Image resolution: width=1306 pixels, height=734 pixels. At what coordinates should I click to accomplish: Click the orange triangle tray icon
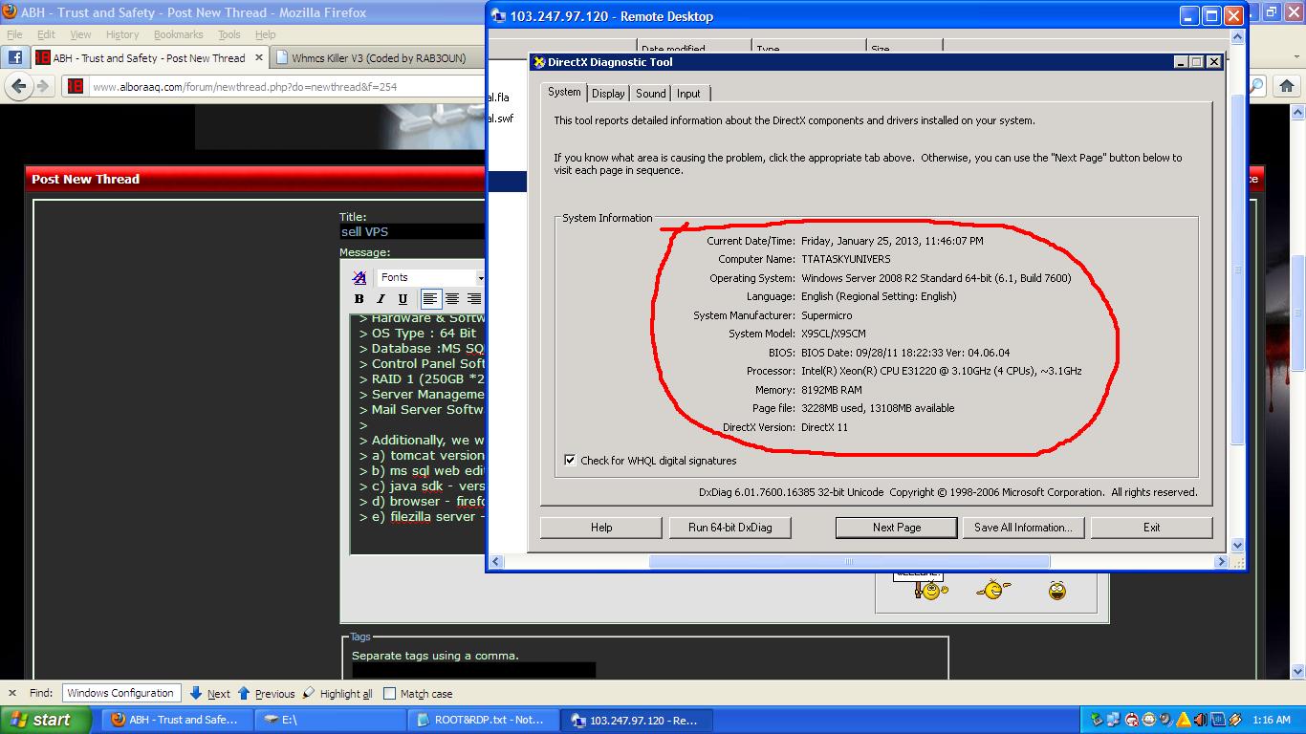[1183, 720]
